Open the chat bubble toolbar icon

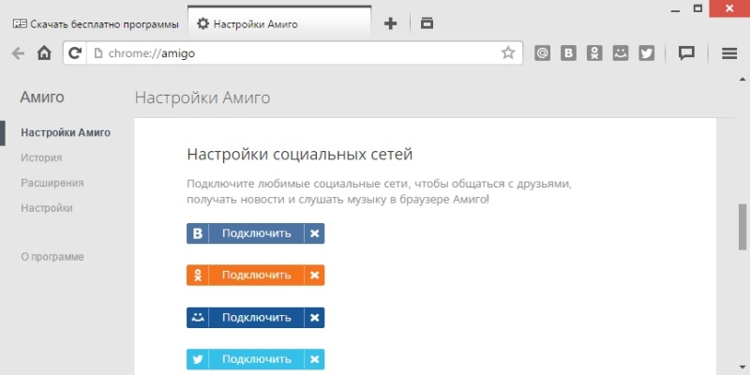(x=686, y=53)
